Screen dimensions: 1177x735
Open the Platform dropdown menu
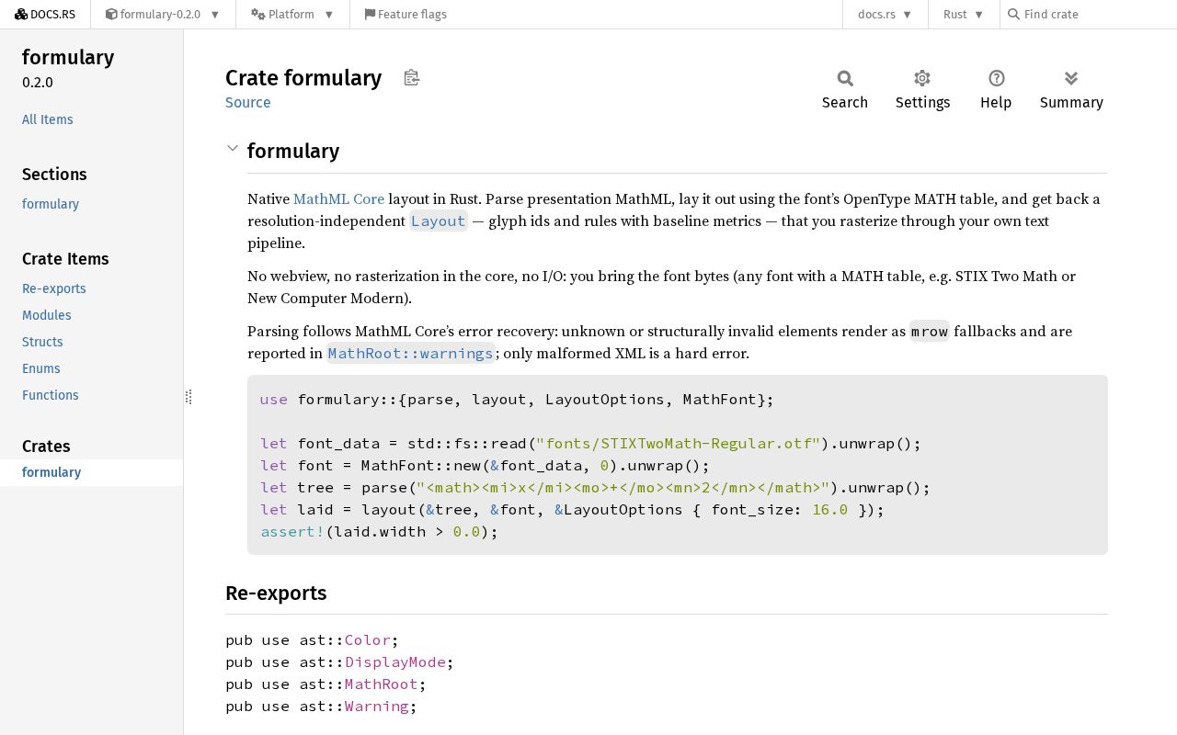tap(292, 14)
